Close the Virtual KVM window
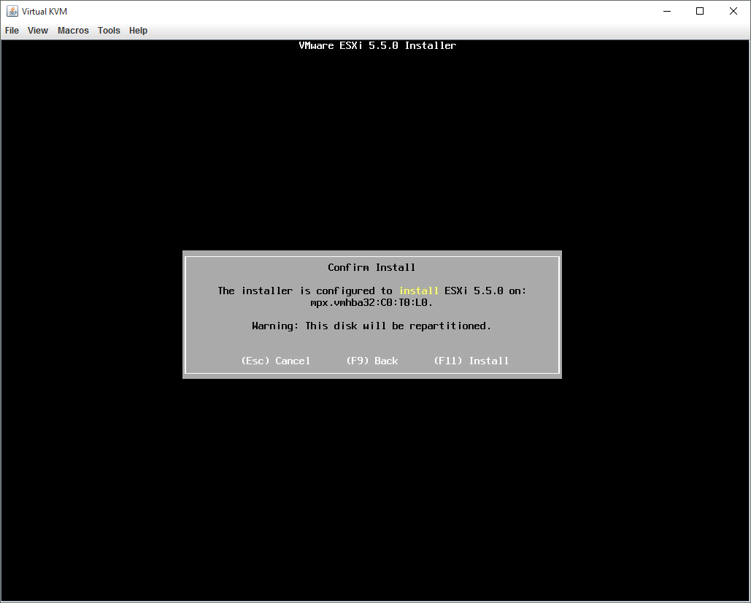The height and width of the screenshot is (603, 751). (x=733, y=11)
